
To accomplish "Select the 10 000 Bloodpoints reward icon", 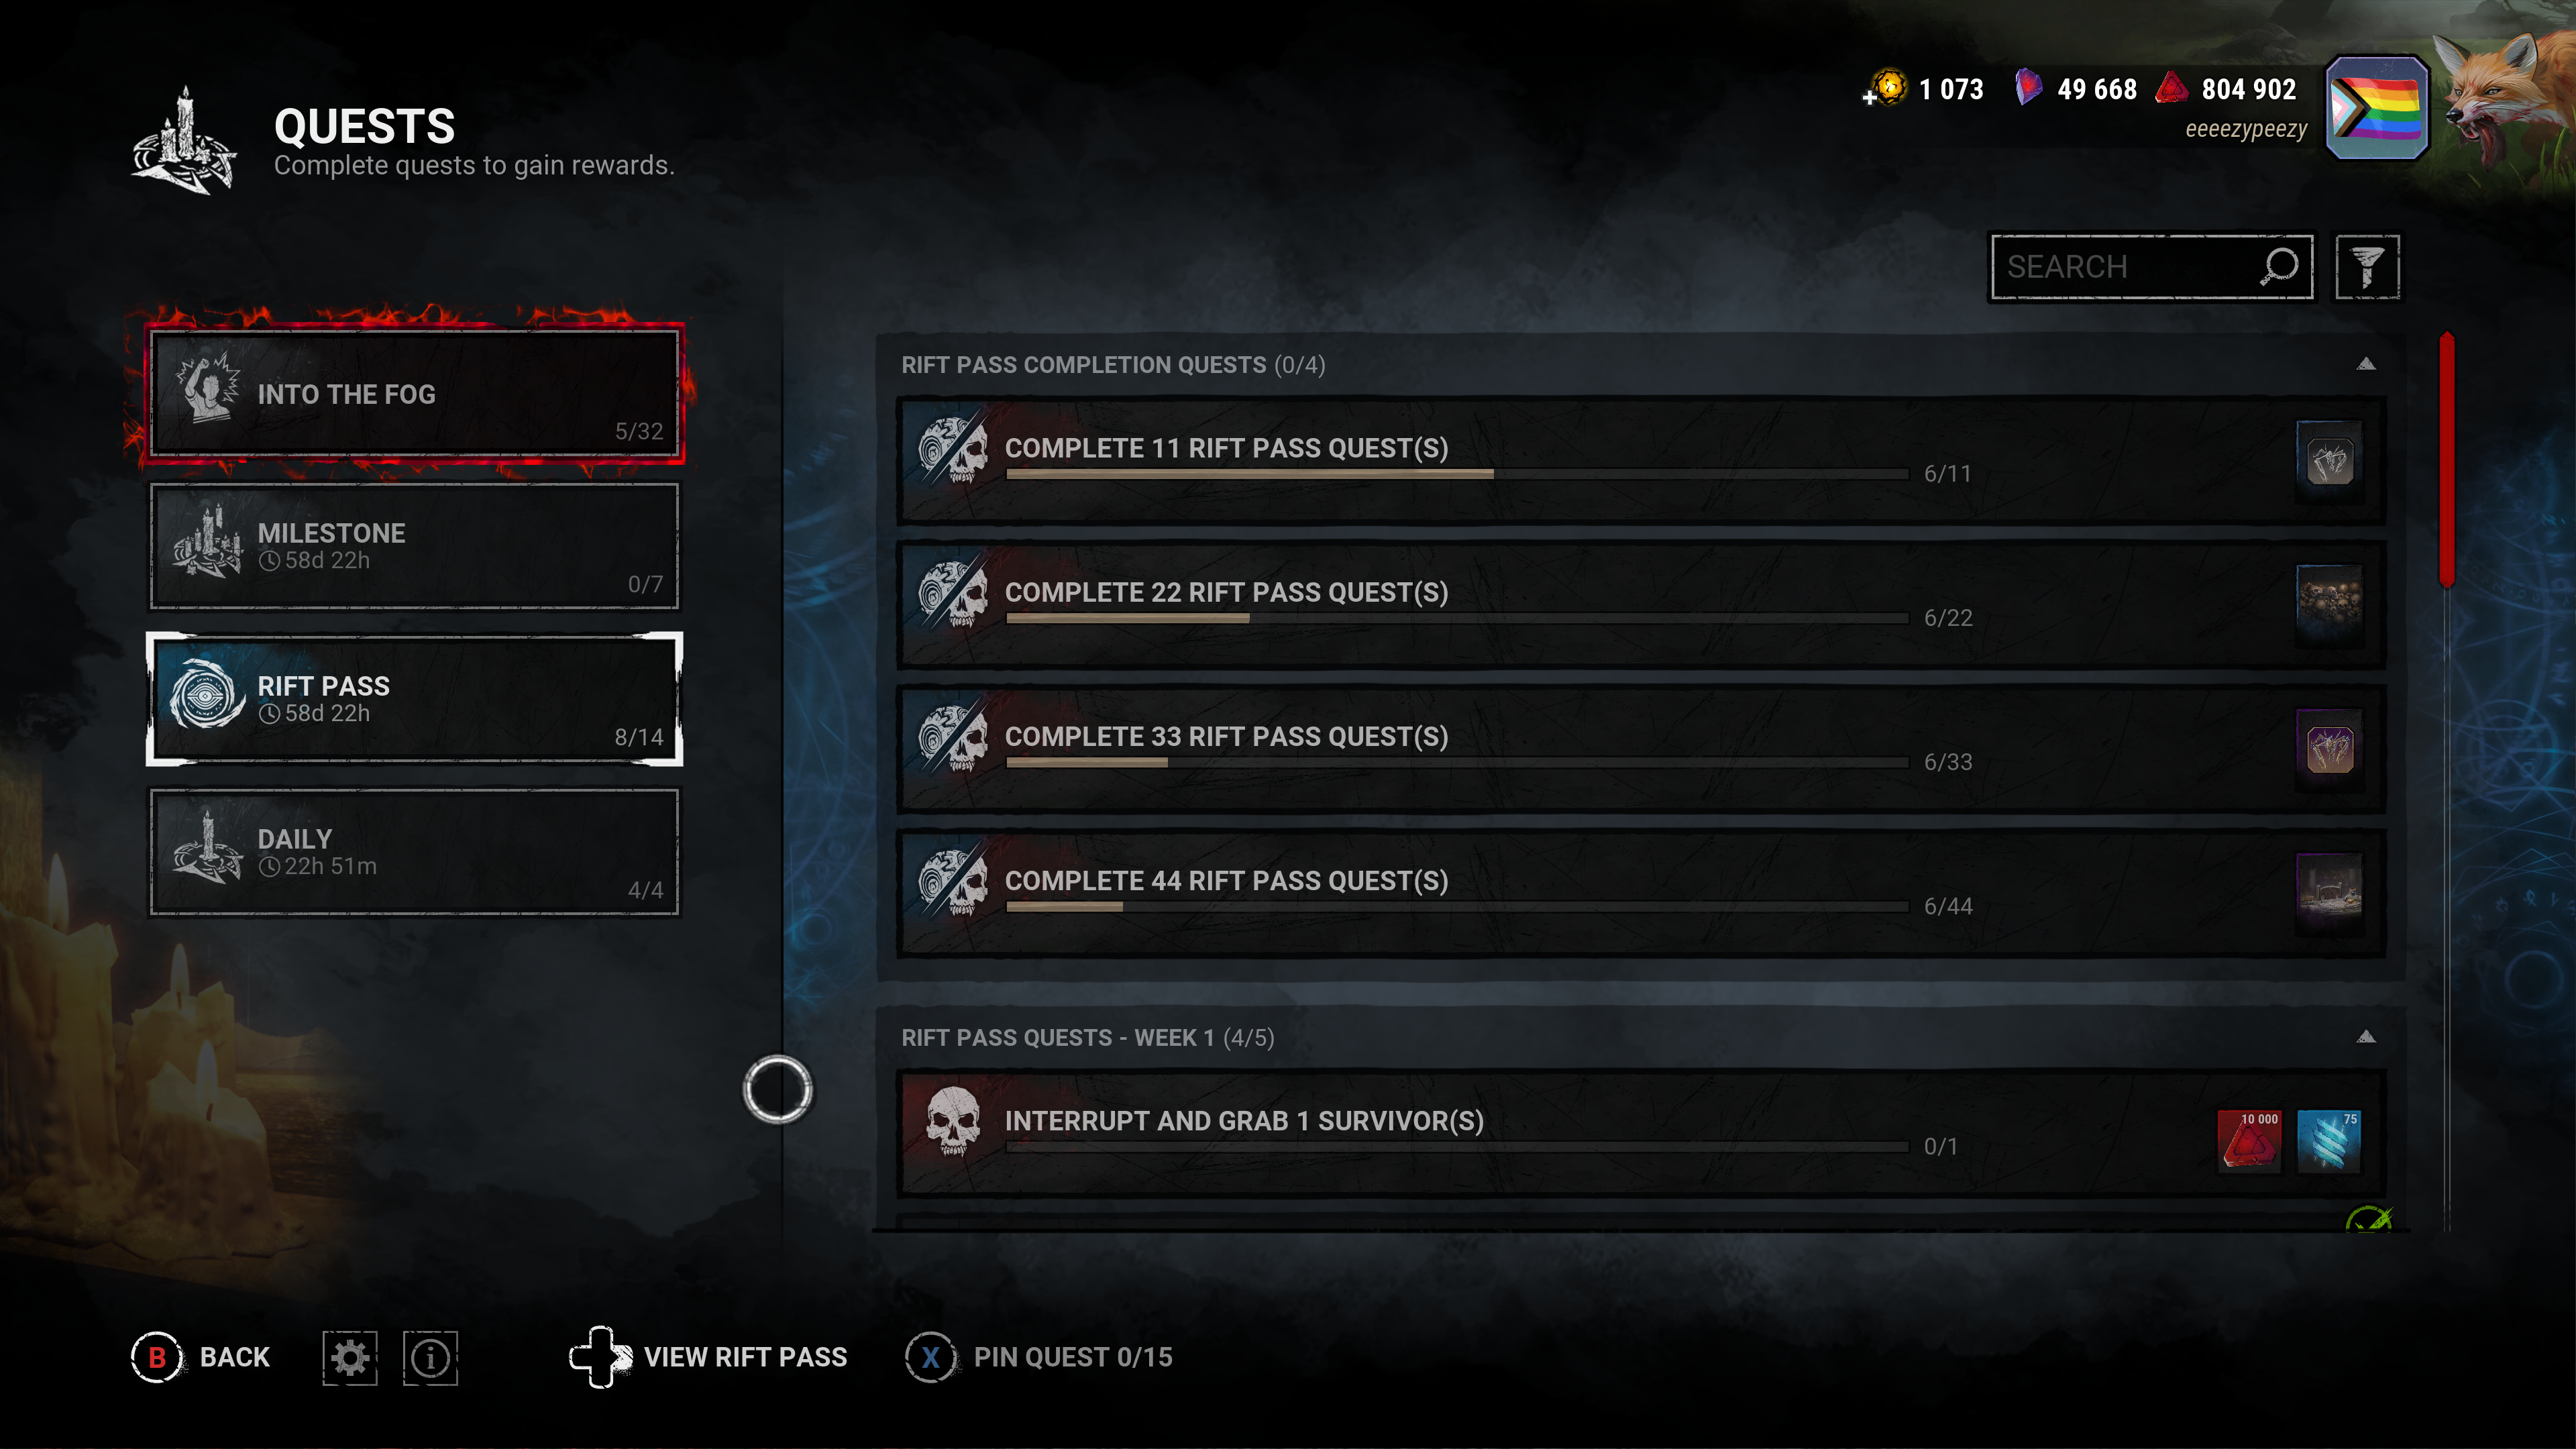I will pos(2250,1140).
